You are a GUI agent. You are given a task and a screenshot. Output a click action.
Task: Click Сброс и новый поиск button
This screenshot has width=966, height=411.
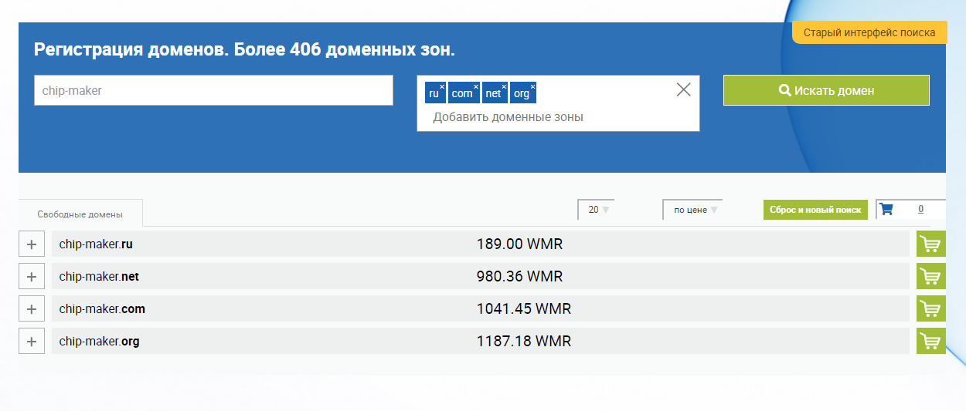pyautogui.click(x=815, y=210)
